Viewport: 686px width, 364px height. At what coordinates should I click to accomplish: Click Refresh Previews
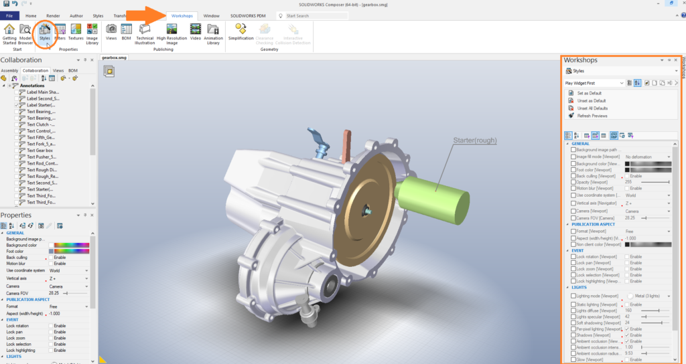point(592,116)
